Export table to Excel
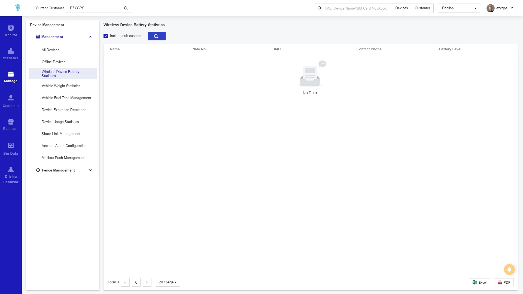The image size is (523, 294). click(x=479, y=282)
